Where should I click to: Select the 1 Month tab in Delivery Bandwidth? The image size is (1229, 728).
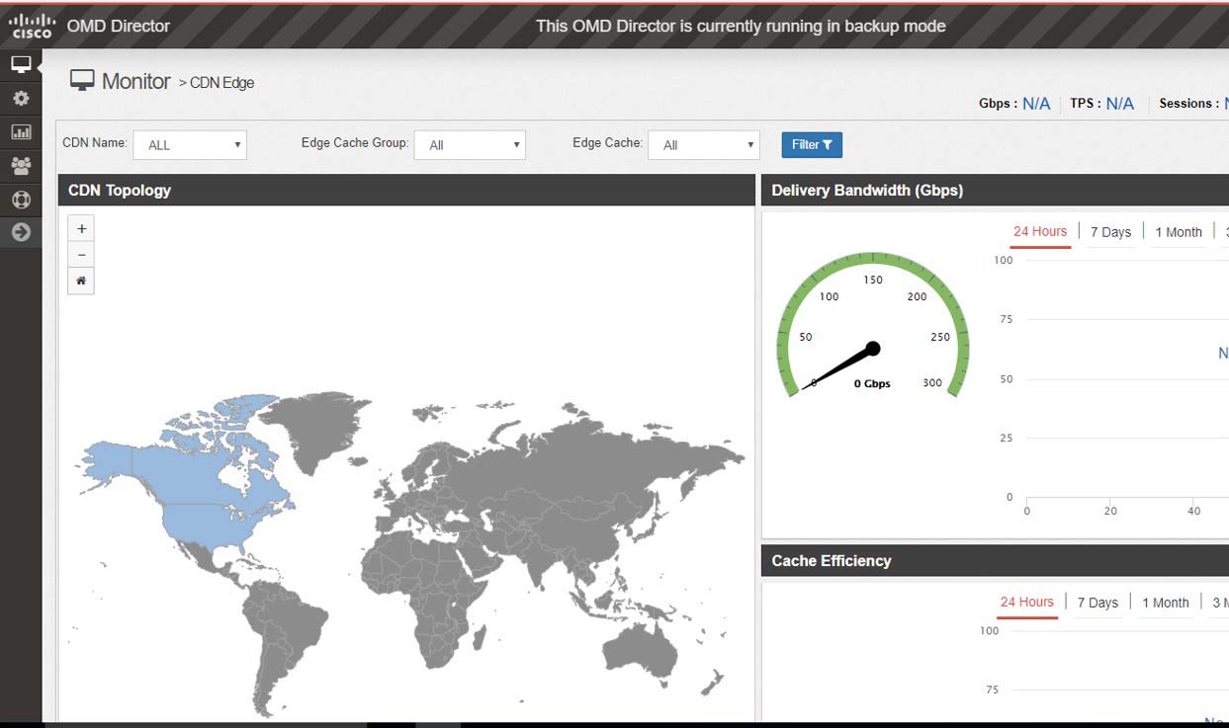pyautogui.click(x=1178, y=231)
